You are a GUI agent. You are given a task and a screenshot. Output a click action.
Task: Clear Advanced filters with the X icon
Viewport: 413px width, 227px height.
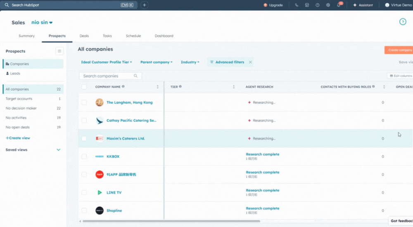(250, 62)
